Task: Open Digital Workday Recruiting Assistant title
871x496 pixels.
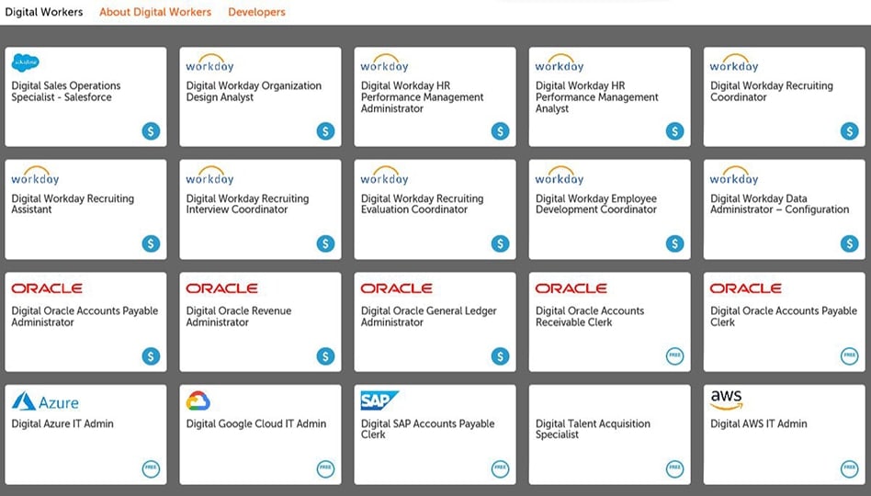Action: (x=73, y=204)
